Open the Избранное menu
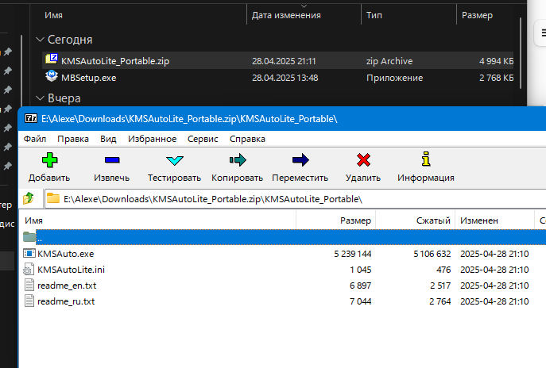This screenshot has width=546, height=368. click(152, 138)
